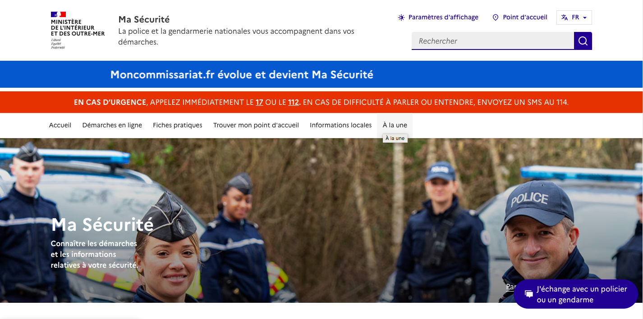Go to Trouver mon point d'accueil
The height and width of the screenshot is (319, 643).
[256, 125]
